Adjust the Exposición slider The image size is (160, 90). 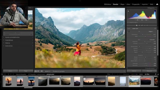pyautogui.click(x=145, y=42)
